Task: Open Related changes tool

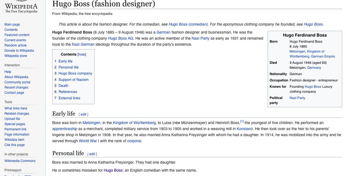Action: [x=17, y=113]
